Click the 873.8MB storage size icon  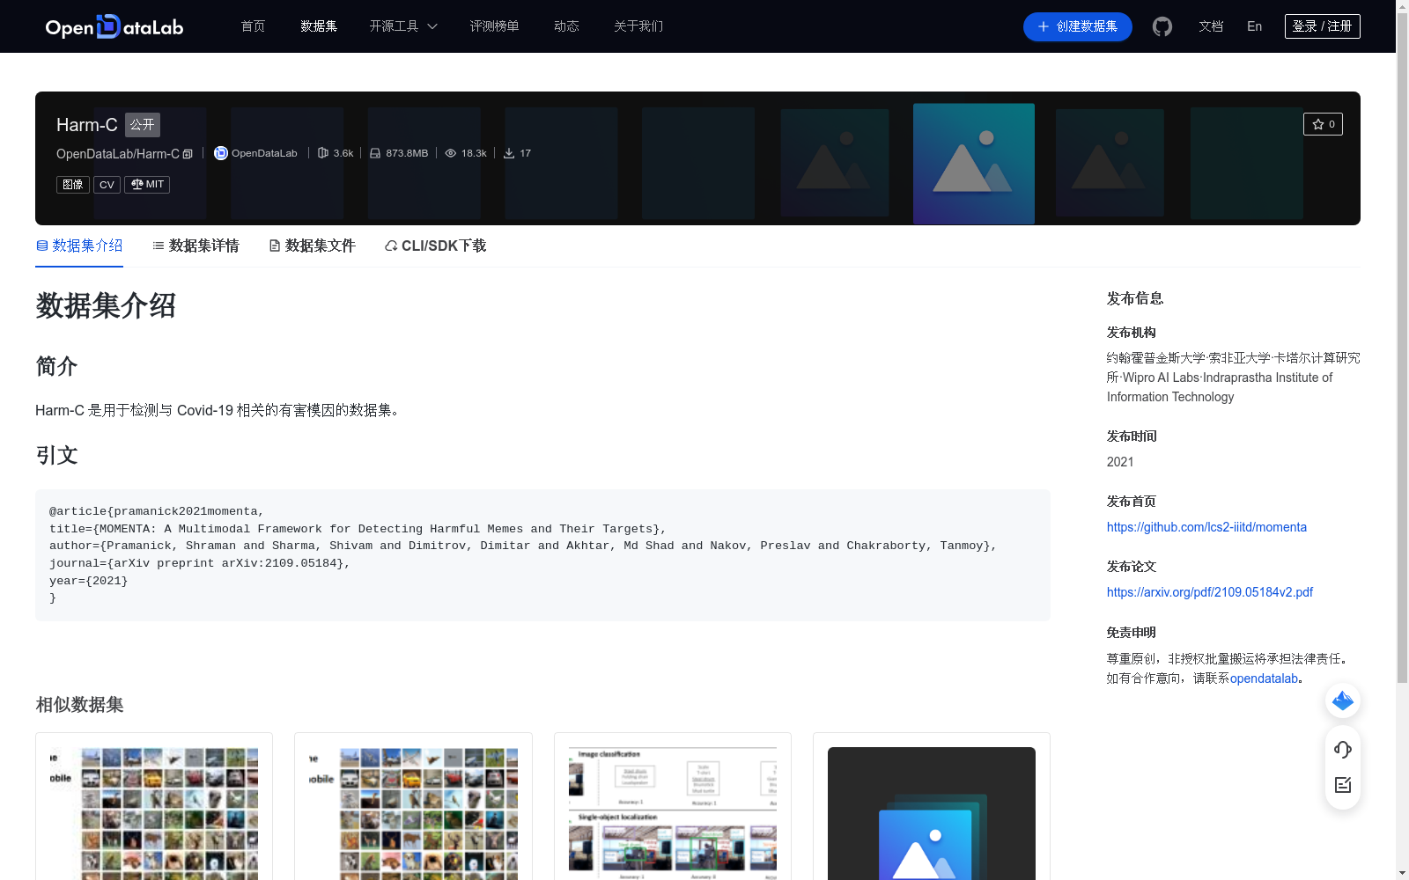[375, 153]
